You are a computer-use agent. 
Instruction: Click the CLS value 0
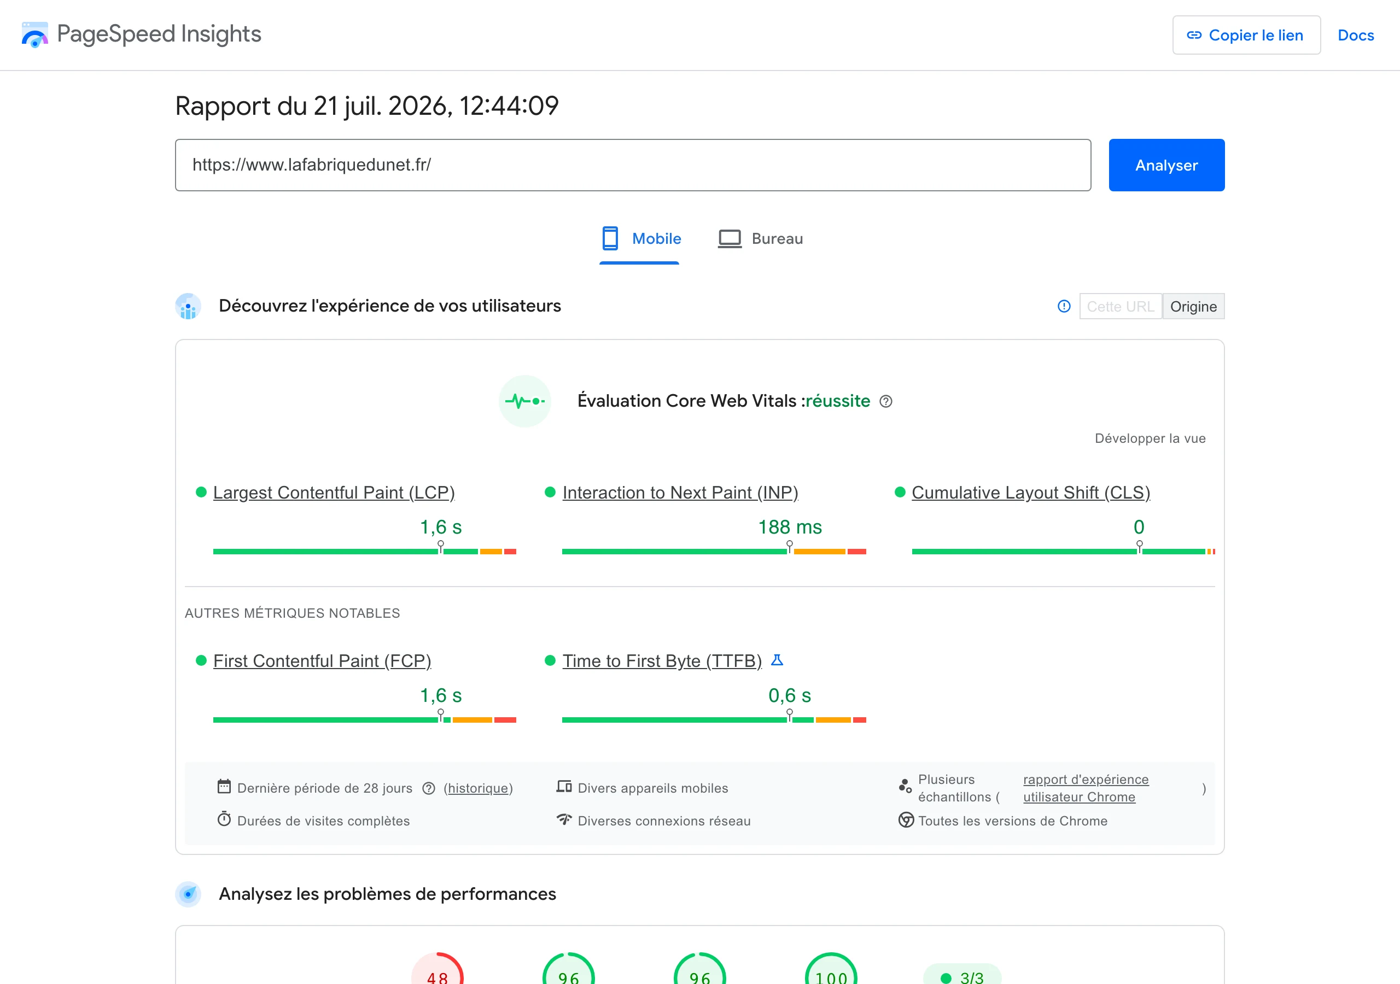[x=1139, y=527]
